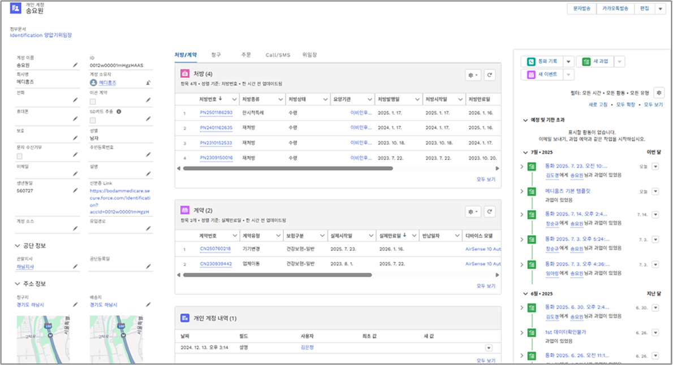Click the refresh icon in 계약 list

(490, 211)
